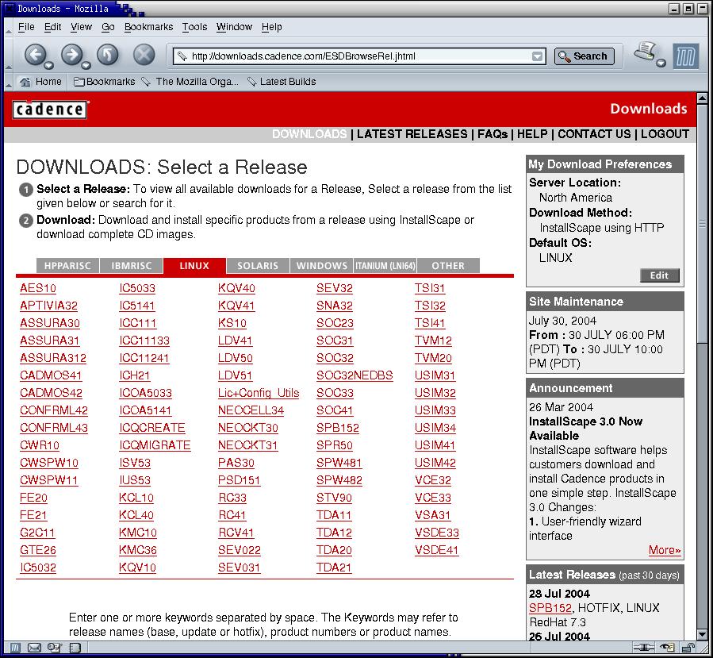The width and height of the screenshot is (713, 658).
Task: Open the Window menu
Action: [234, 27]
